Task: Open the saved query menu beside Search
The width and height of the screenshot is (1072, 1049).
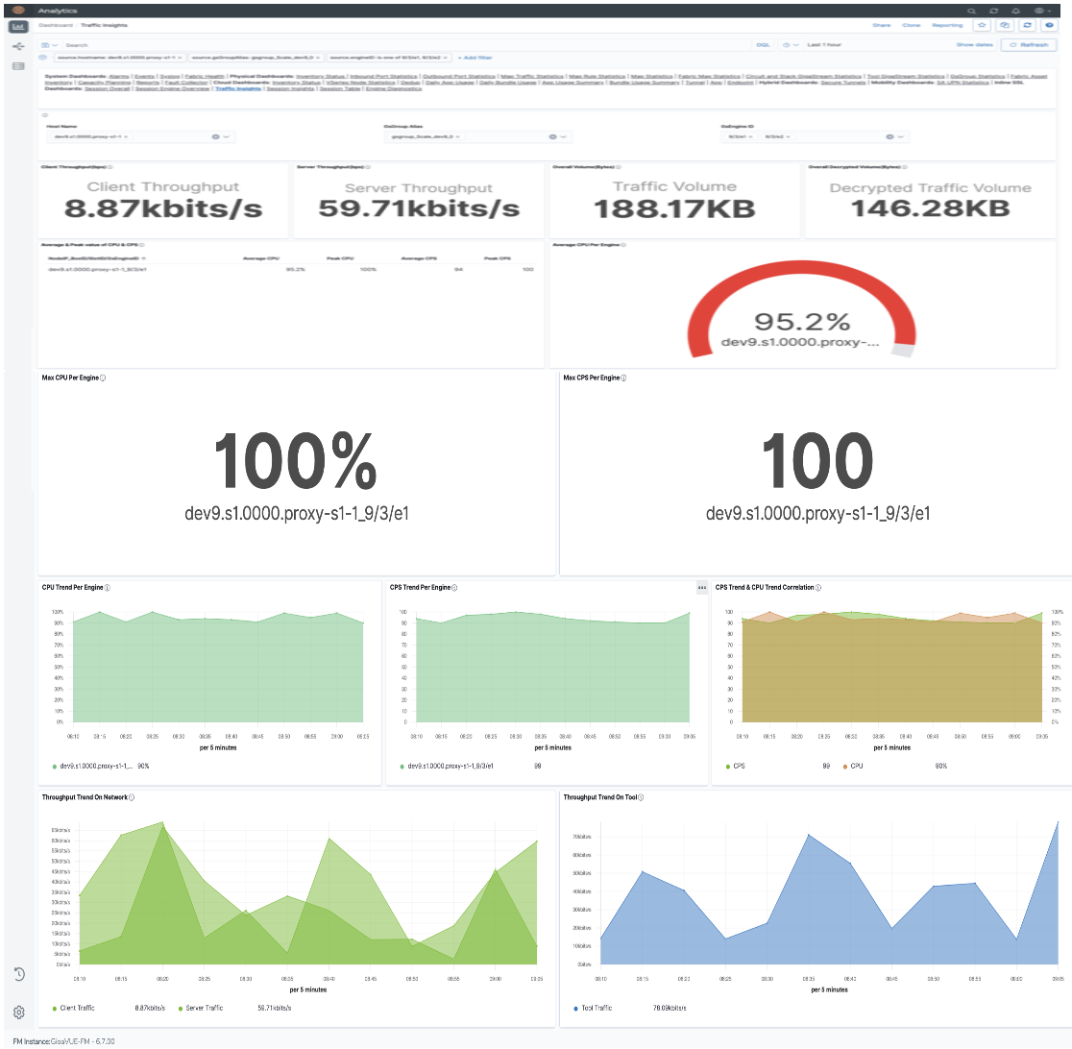Action: click(x=50, y=45)
